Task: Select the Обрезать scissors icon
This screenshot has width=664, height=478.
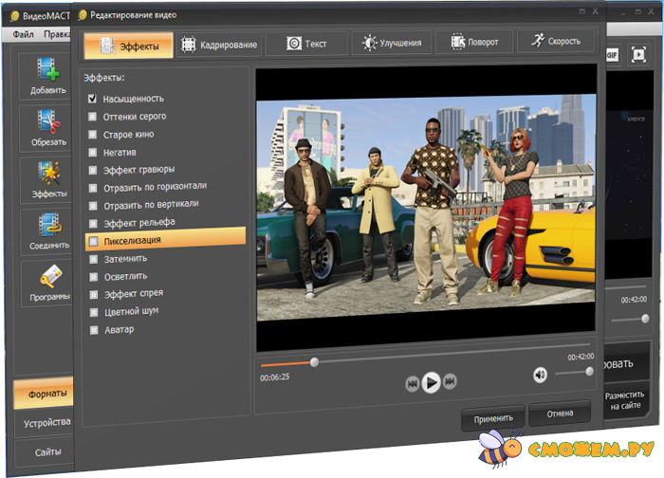Action: pos(48,122)
